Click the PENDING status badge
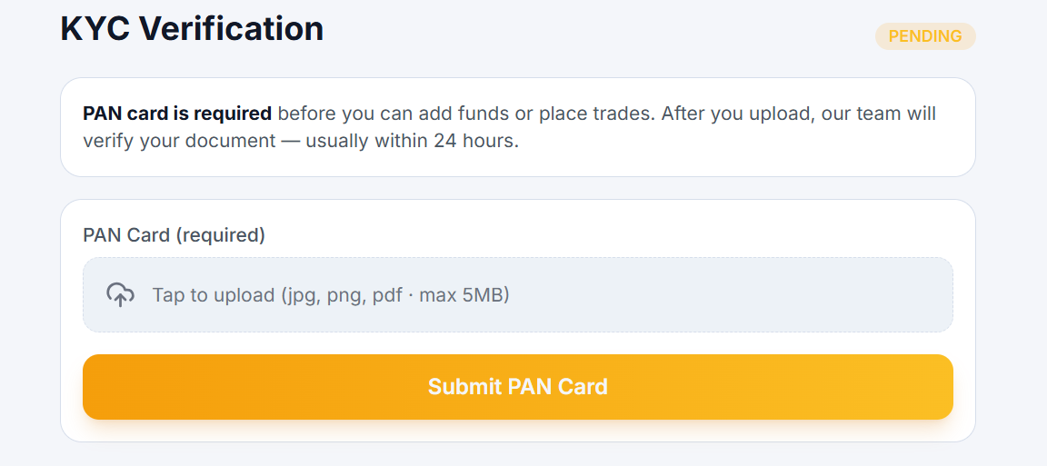 click(x=925, y=36)
